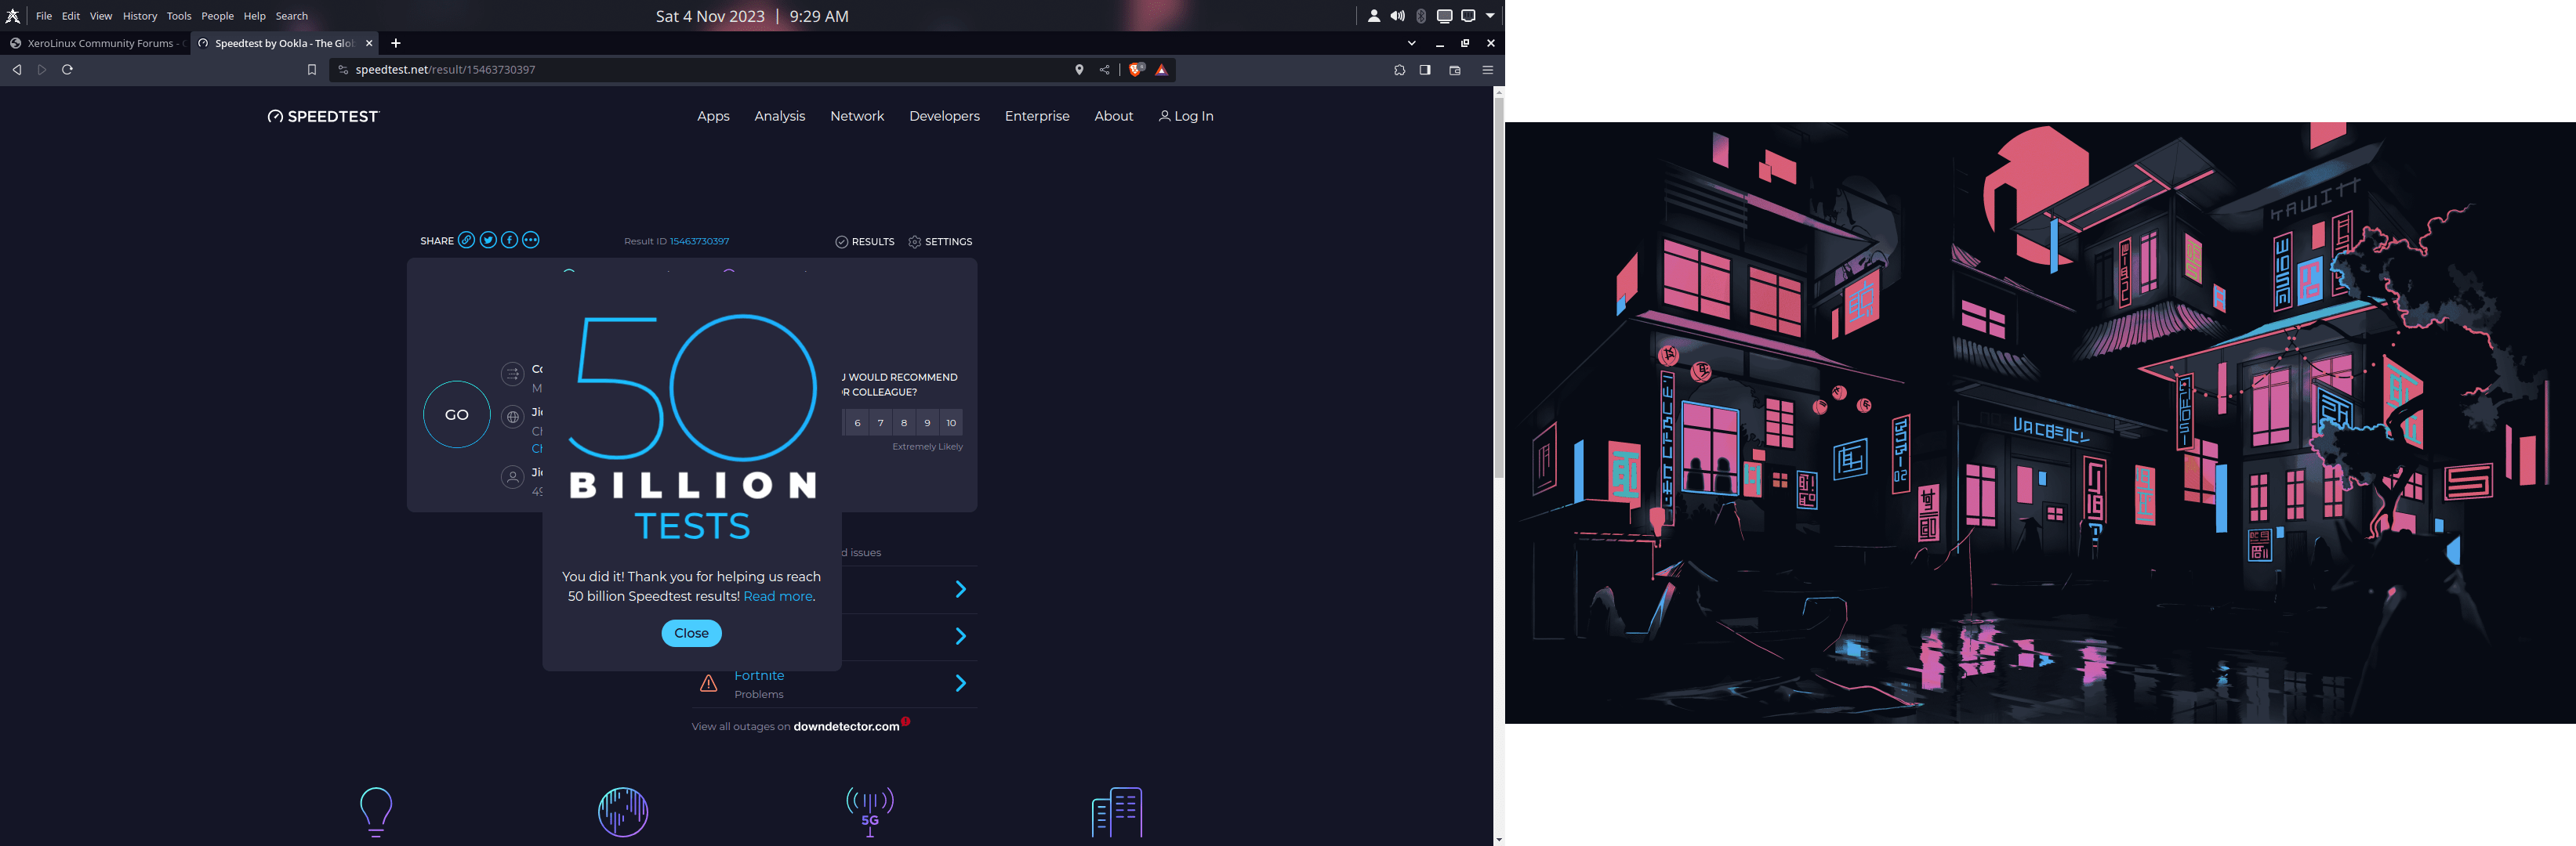
Task: Expand the Fortnite problems row chevron
Action: pyautogui.click(x=960, y=683)
